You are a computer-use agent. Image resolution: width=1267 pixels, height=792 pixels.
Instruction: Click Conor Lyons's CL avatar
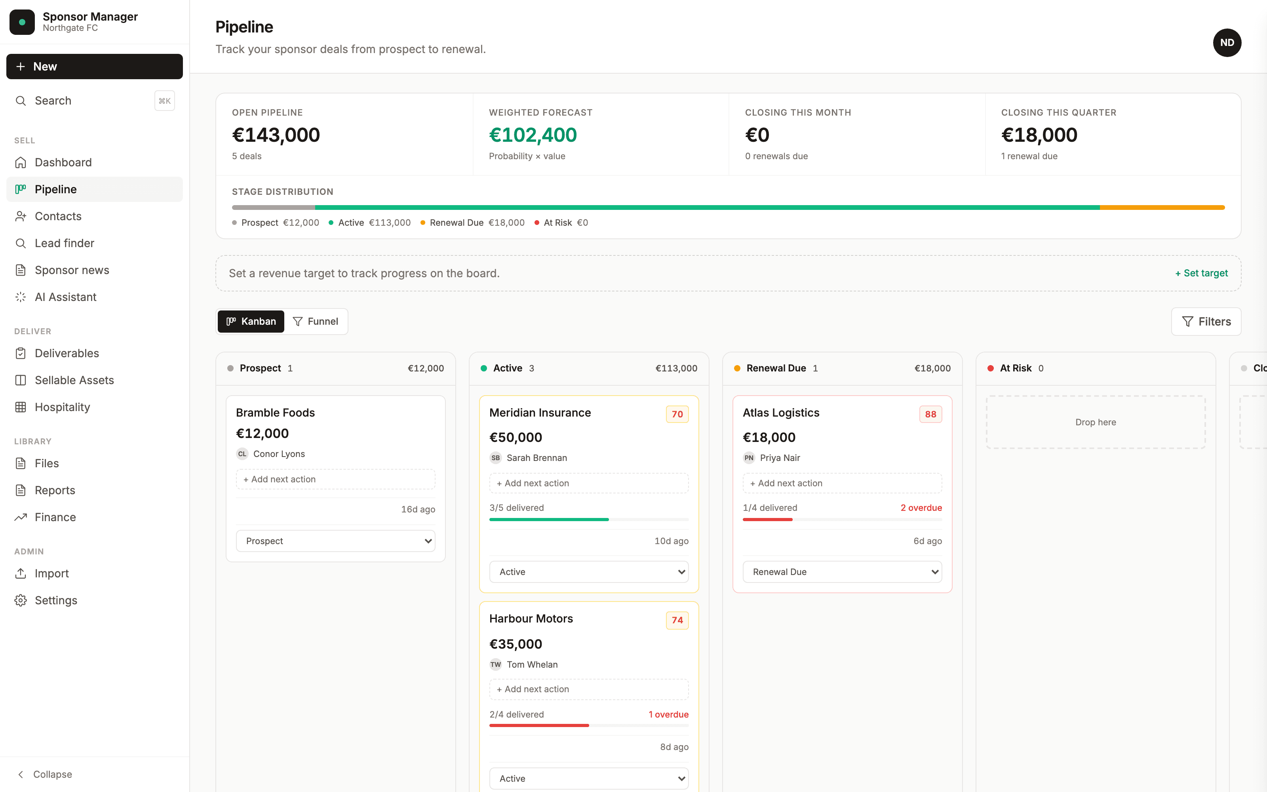242,454
